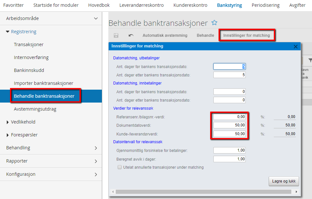The height and width of the screenshot is (199, 312).
Task: Open Importer banktransaksjoner
Action: [44, 83]
